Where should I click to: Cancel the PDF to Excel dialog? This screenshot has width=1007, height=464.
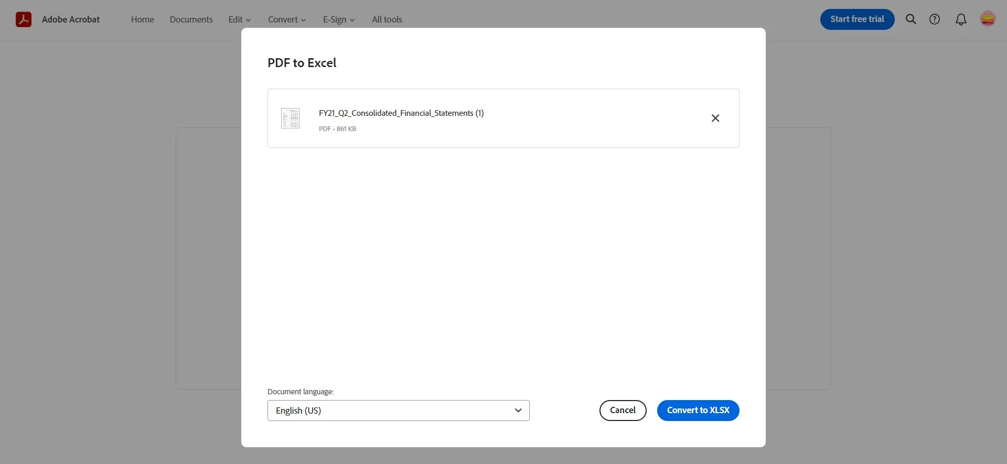click(623, 411)
